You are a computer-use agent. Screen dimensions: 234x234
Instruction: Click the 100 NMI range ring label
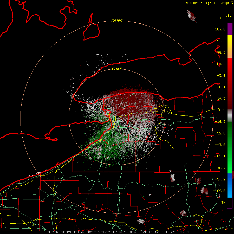point(117,21)
